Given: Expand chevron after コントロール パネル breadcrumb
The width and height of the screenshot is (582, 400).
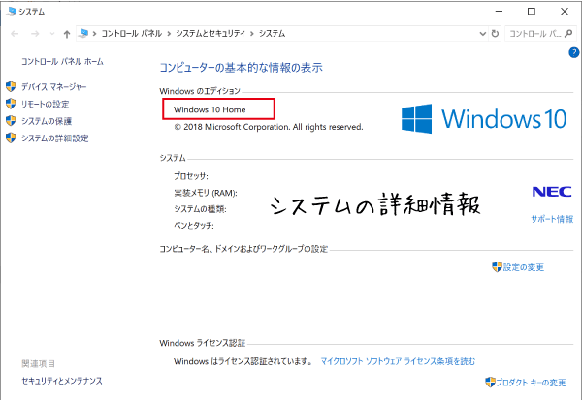Looking at the screenshot, I should (169, 34).
